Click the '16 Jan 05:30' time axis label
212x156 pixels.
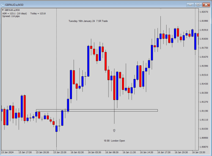pos(94,152)
